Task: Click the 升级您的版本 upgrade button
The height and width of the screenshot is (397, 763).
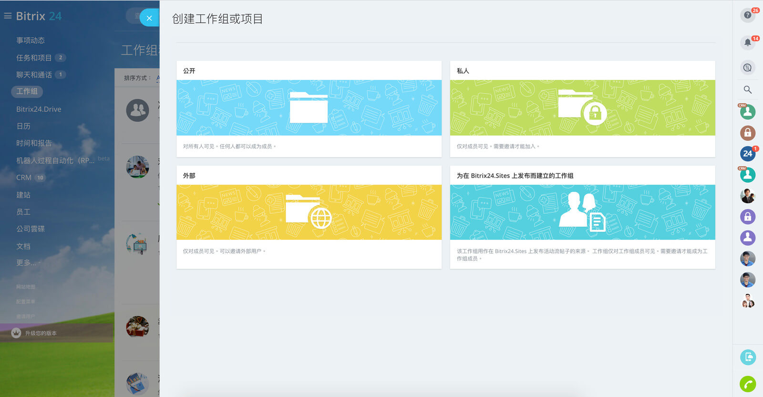Action: click(57, 333)
